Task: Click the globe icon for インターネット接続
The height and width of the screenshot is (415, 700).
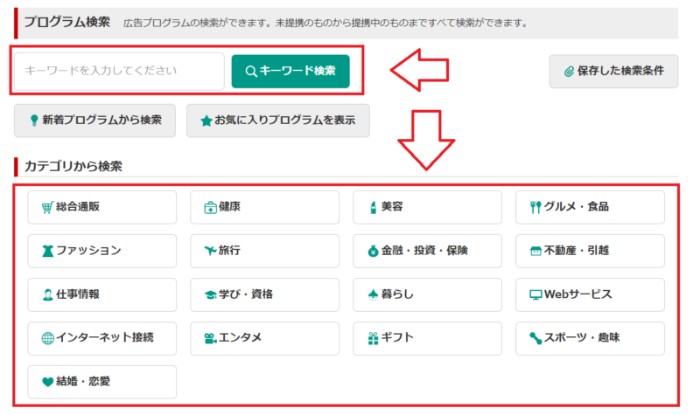Action: 47,338
